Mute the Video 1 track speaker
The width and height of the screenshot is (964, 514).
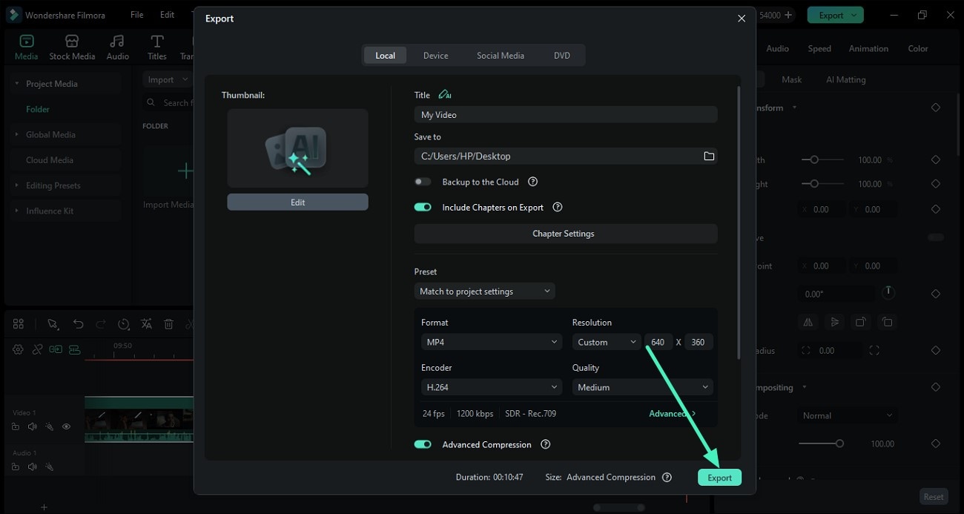tap(32, 426)
